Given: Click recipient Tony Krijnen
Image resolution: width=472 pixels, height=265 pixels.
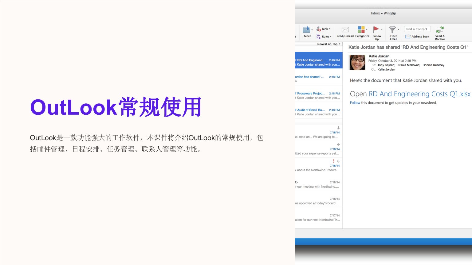Looking at the screenshot, I should click(x=386, y=65).
